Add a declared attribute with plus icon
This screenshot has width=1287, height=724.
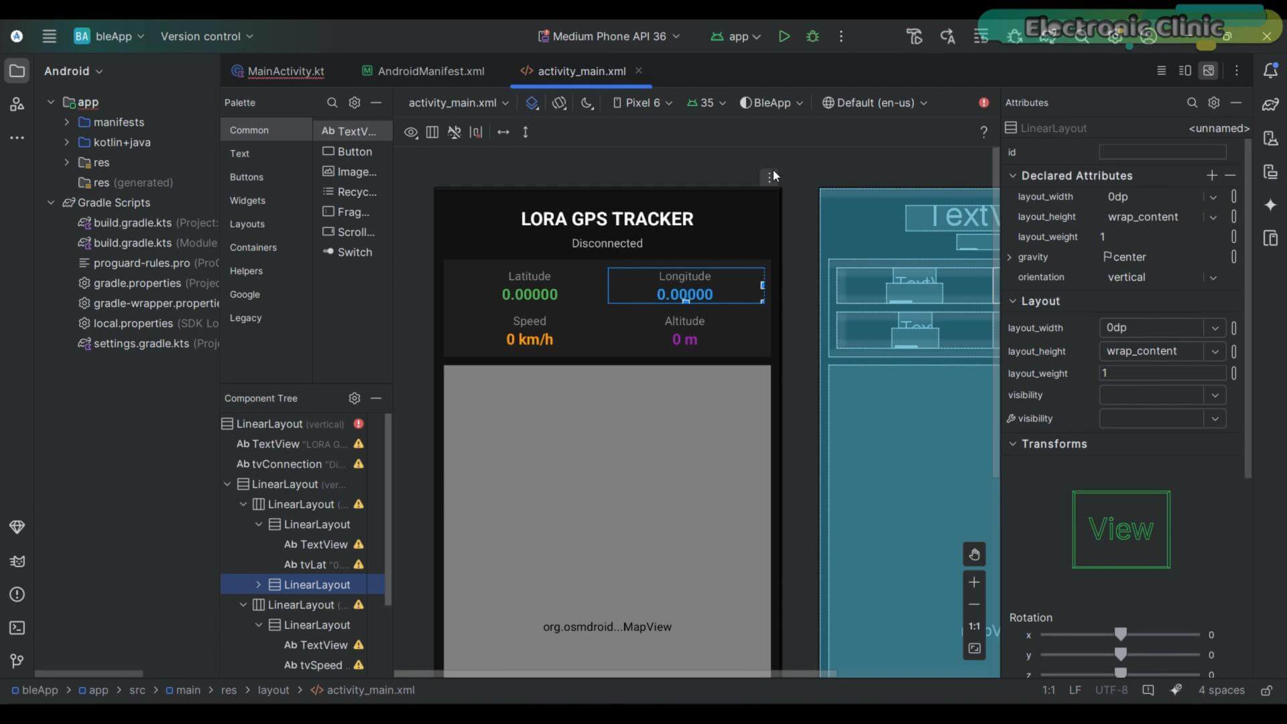[x=1212, y=175]
